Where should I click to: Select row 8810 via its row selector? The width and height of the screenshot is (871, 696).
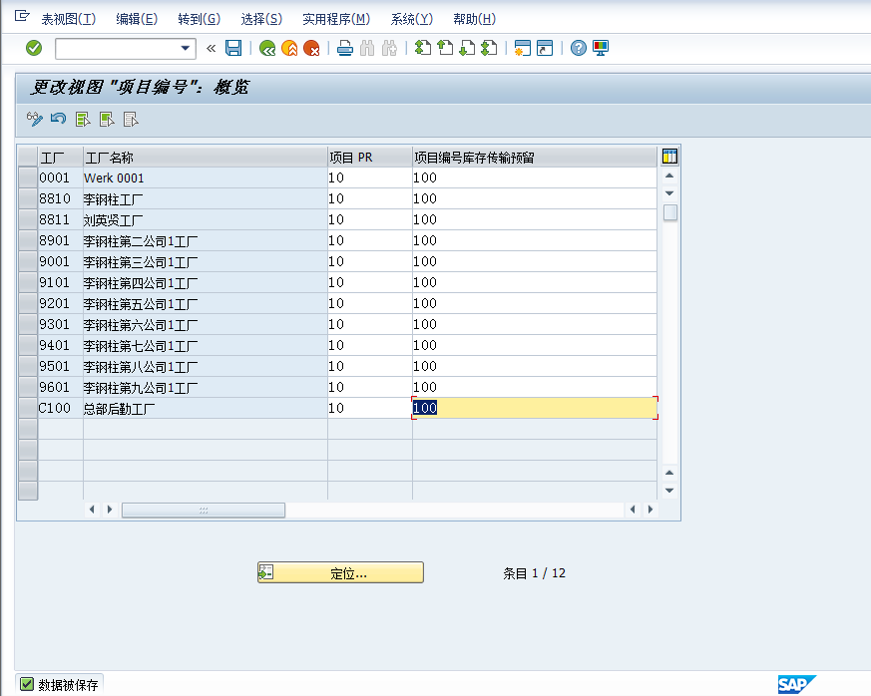point(28,199)
